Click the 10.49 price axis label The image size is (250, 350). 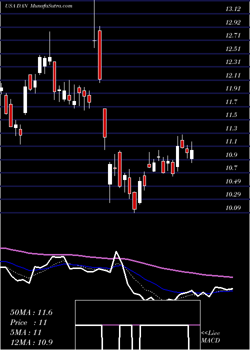(233, 181)
